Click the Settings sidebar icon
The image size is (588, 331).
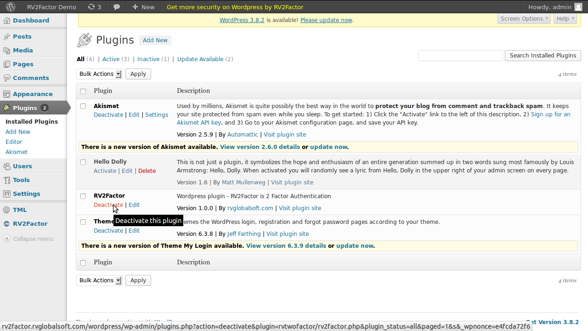[6, 194]
